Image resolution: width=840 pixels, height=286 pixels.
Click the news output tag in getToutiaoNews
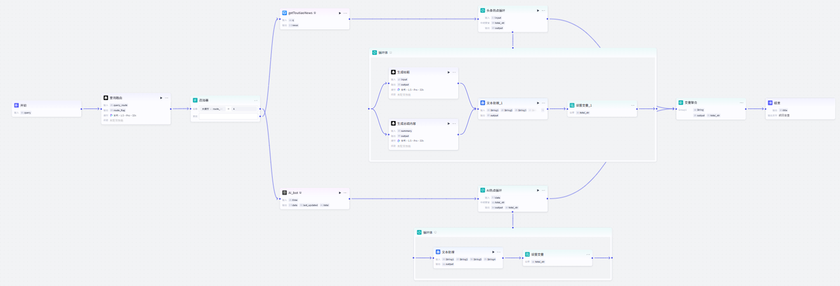coord(294,26)
